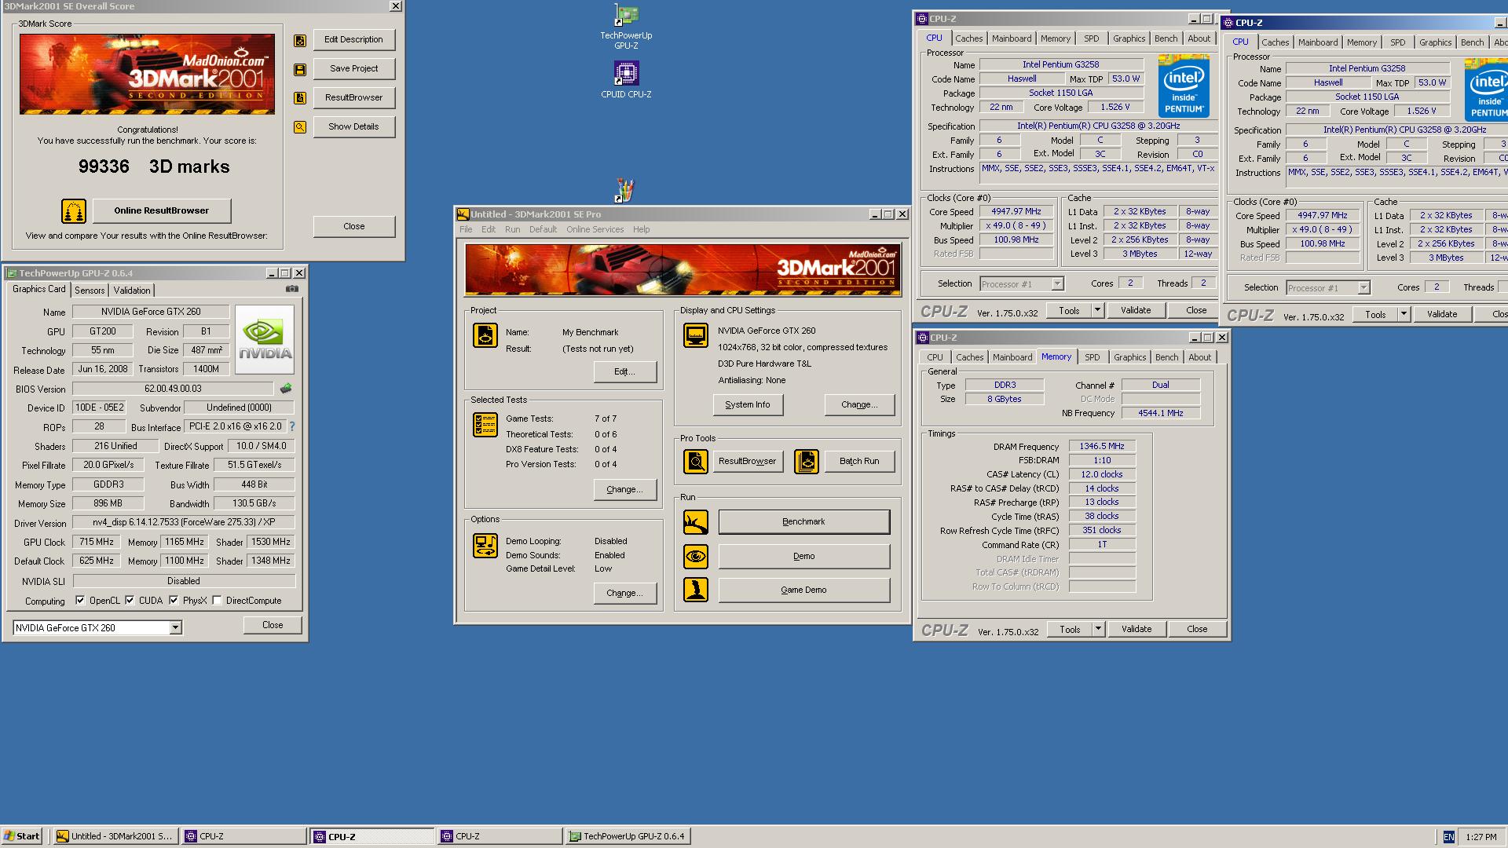Toggle the PhysX checkbox in GPU-Z
The image size is (1508, 848).
174,601
